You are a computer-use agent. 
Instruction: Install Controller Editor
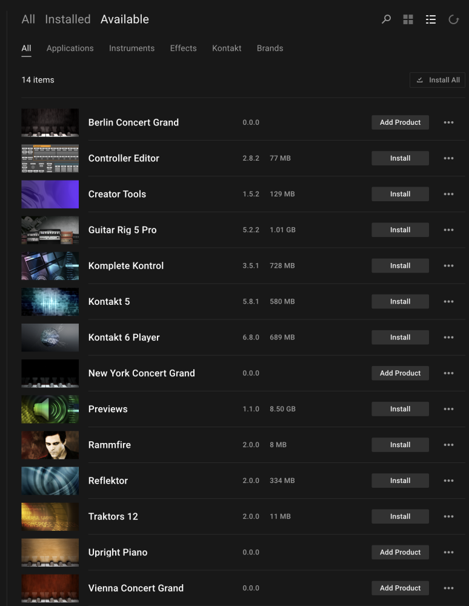pyautogui.click(x=401, y=158)
